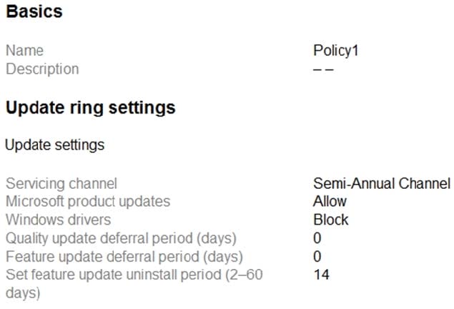Click the empty Description value dashes
This screenshot has width=454, height=309.
pos(323,69)
